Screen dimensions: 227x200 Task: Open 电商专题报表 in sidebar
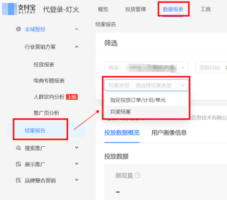pyautogui.click(x=49, y=81)
